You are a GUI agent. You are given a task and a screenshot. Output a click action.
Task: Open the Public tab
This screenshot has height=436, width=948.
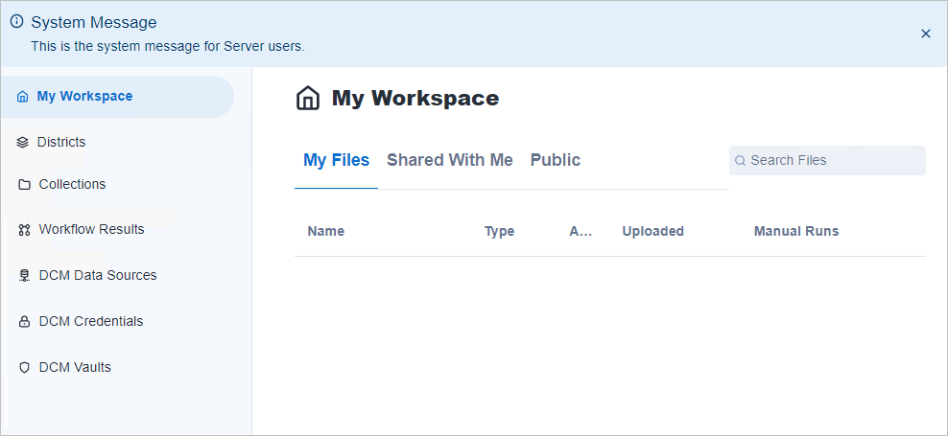pos(555,161)
